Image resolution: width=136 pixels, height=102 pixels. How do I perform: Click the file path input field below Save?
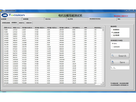pos(120,68)
